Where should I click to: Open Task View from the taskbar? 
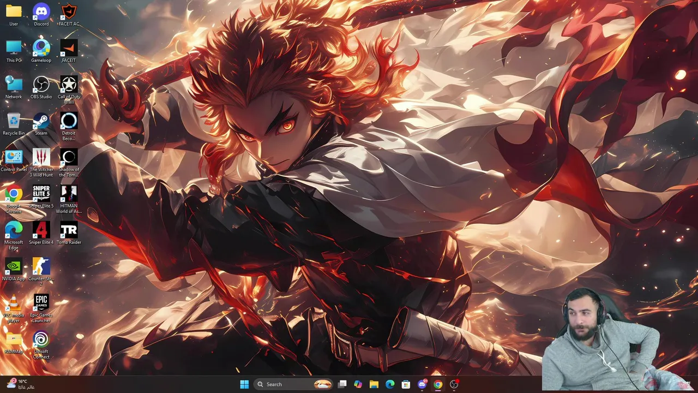(342, 384)
